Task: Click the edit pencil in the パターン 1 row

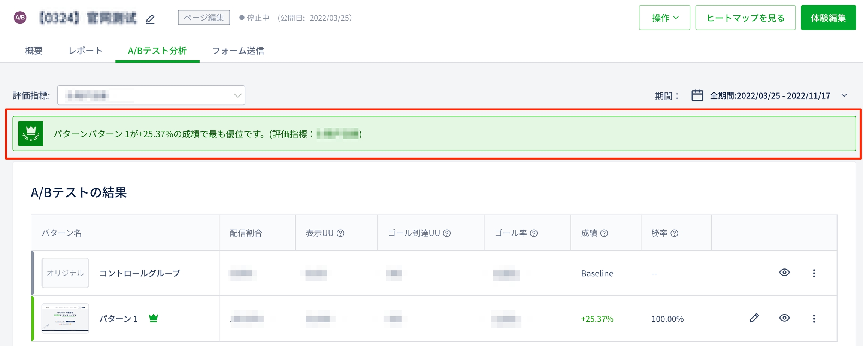Action: tap(754, 318)
